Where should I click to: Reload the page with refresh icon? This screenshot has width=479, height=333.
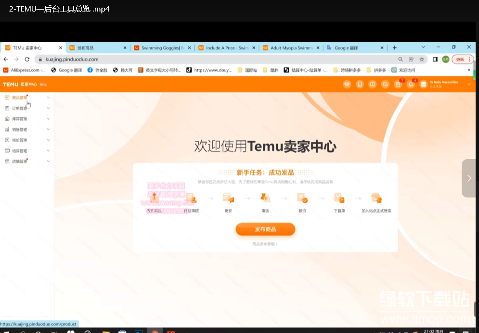point(27,59)
